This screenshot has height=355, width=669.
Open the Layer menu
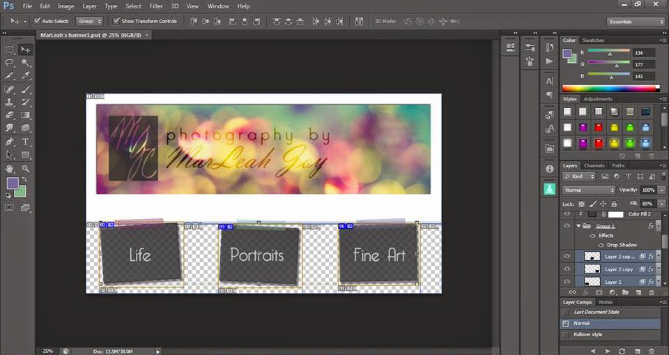click(x=89, y=6)
